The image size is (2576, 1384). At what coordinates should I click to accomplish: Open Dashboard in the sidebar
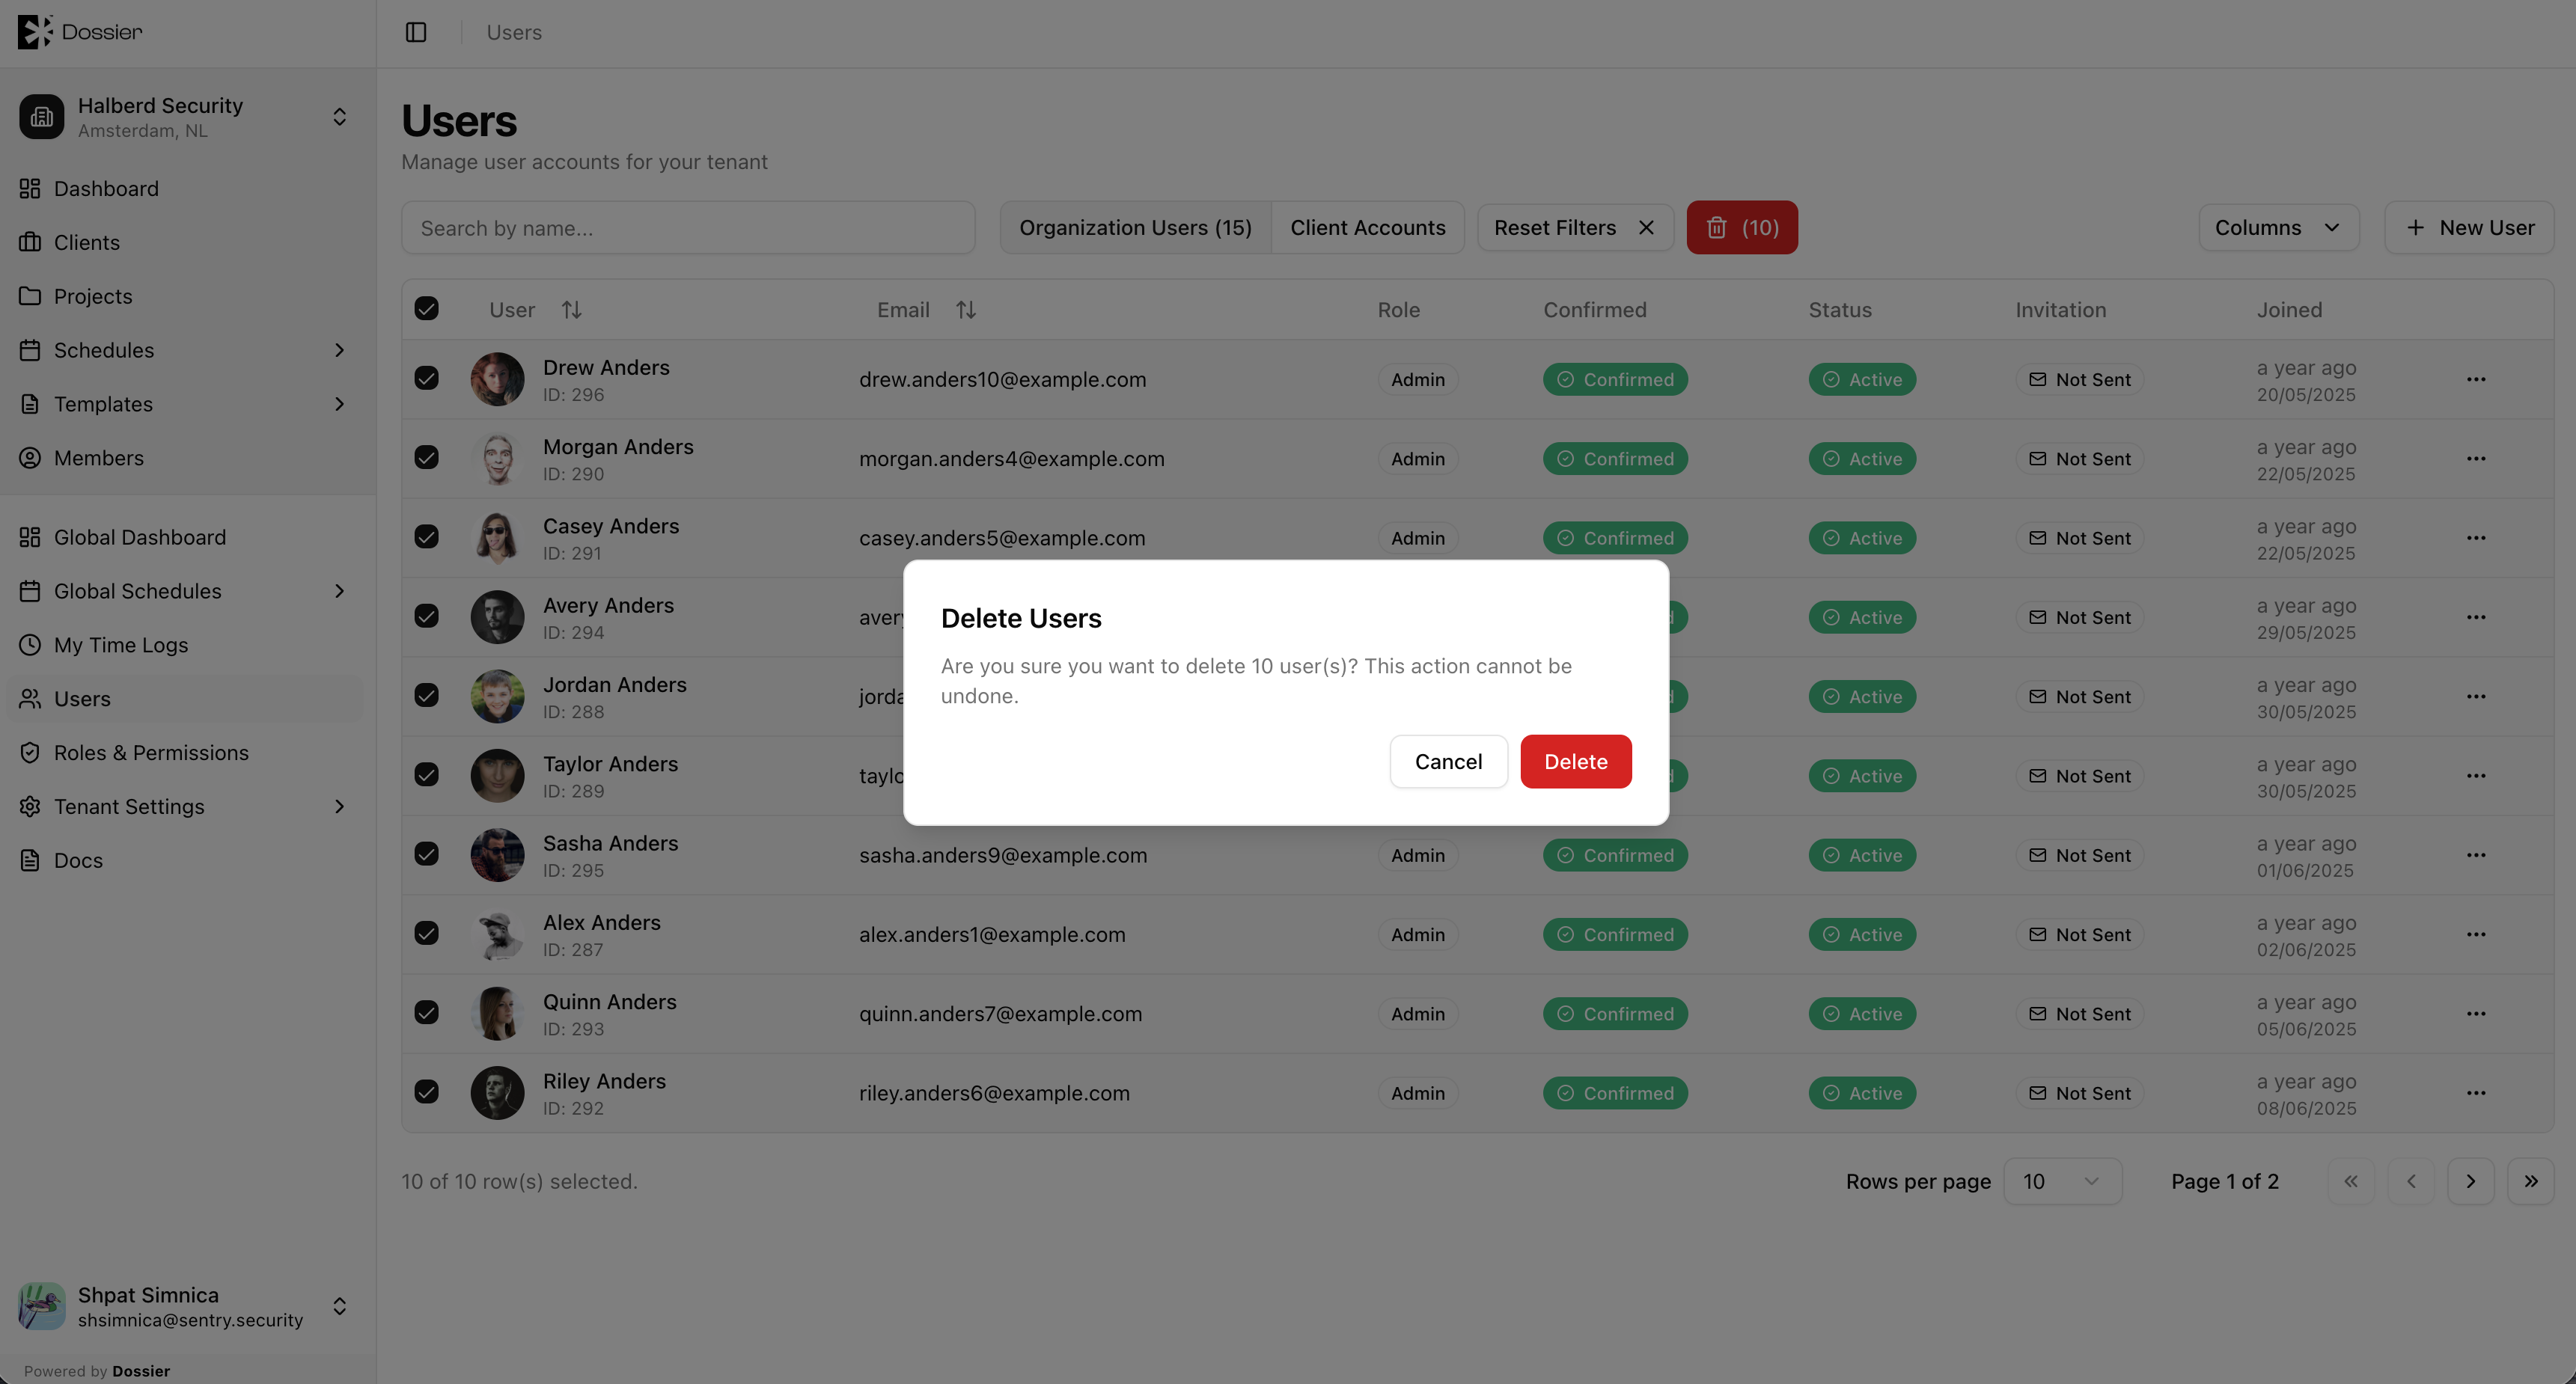coord(186,189)
